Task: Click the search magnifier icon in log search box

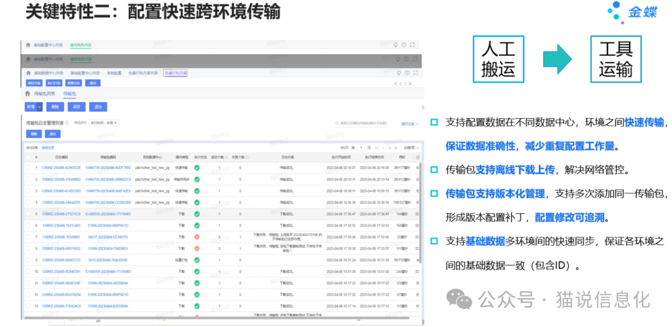Action: pos(337,123)
